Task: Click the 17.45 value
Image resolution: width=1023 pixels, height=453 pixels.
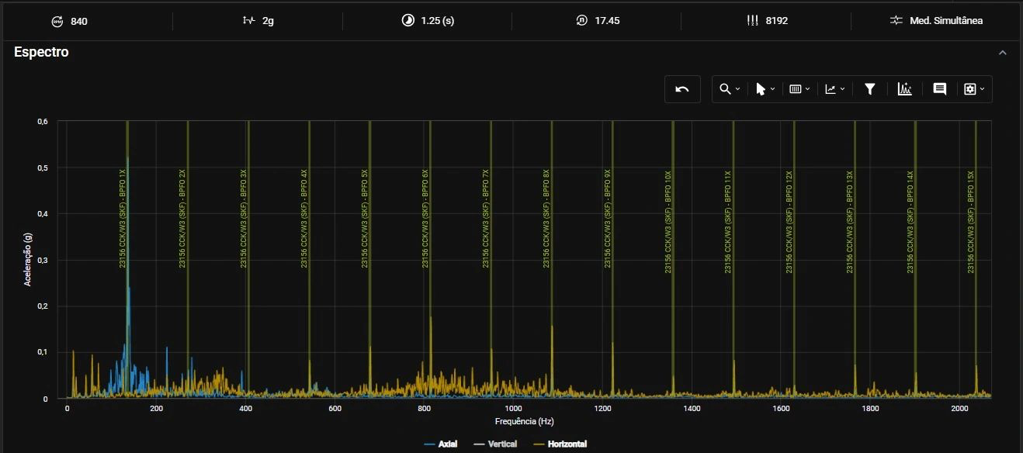Action: click(607, 21)
